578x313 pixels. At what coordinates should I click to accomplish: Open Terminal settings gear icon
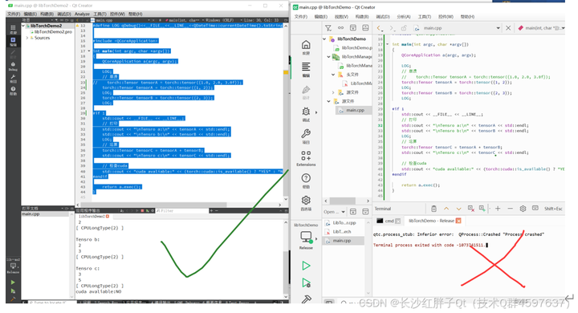click(x=523, y=209)
